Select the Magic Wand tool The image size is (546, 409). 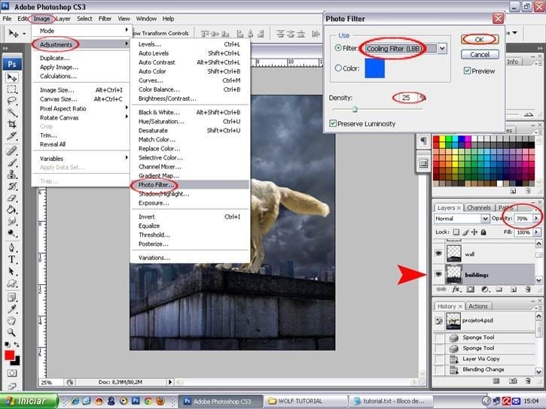pos(12,112)
